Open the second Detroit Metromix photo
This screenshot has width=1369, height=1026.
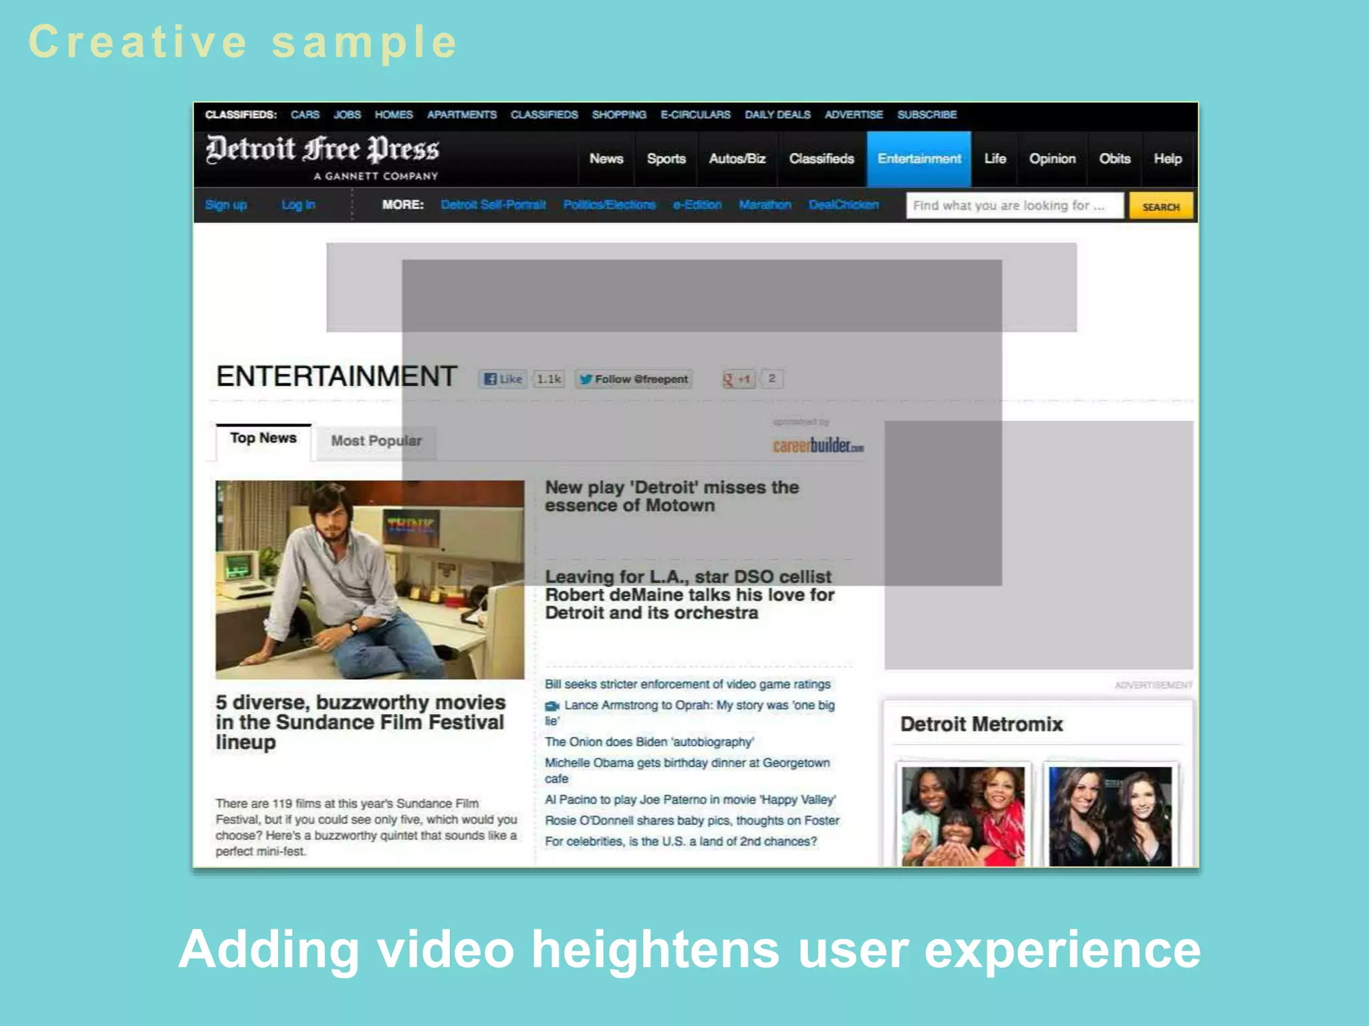pyautogui.click(x=1110, y=816)
